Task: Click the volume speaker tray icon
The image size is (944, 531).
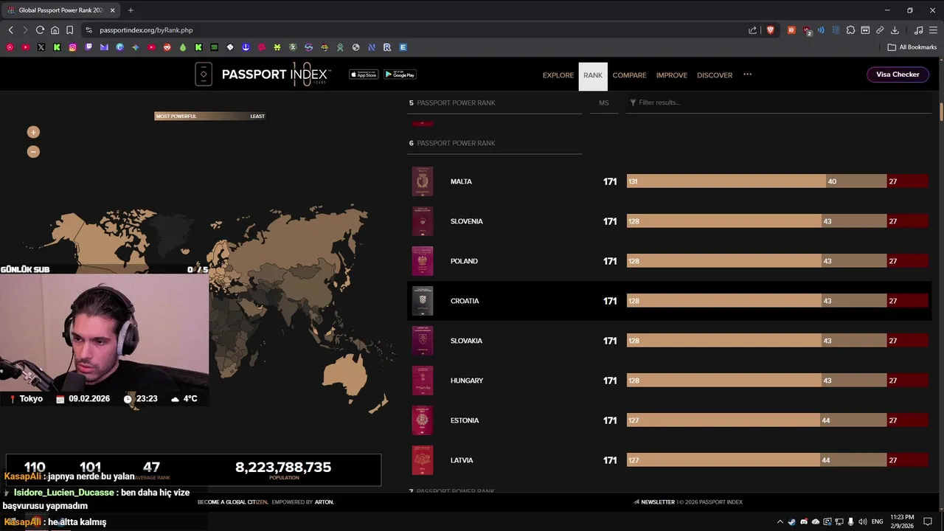Action: click(862, 521)
